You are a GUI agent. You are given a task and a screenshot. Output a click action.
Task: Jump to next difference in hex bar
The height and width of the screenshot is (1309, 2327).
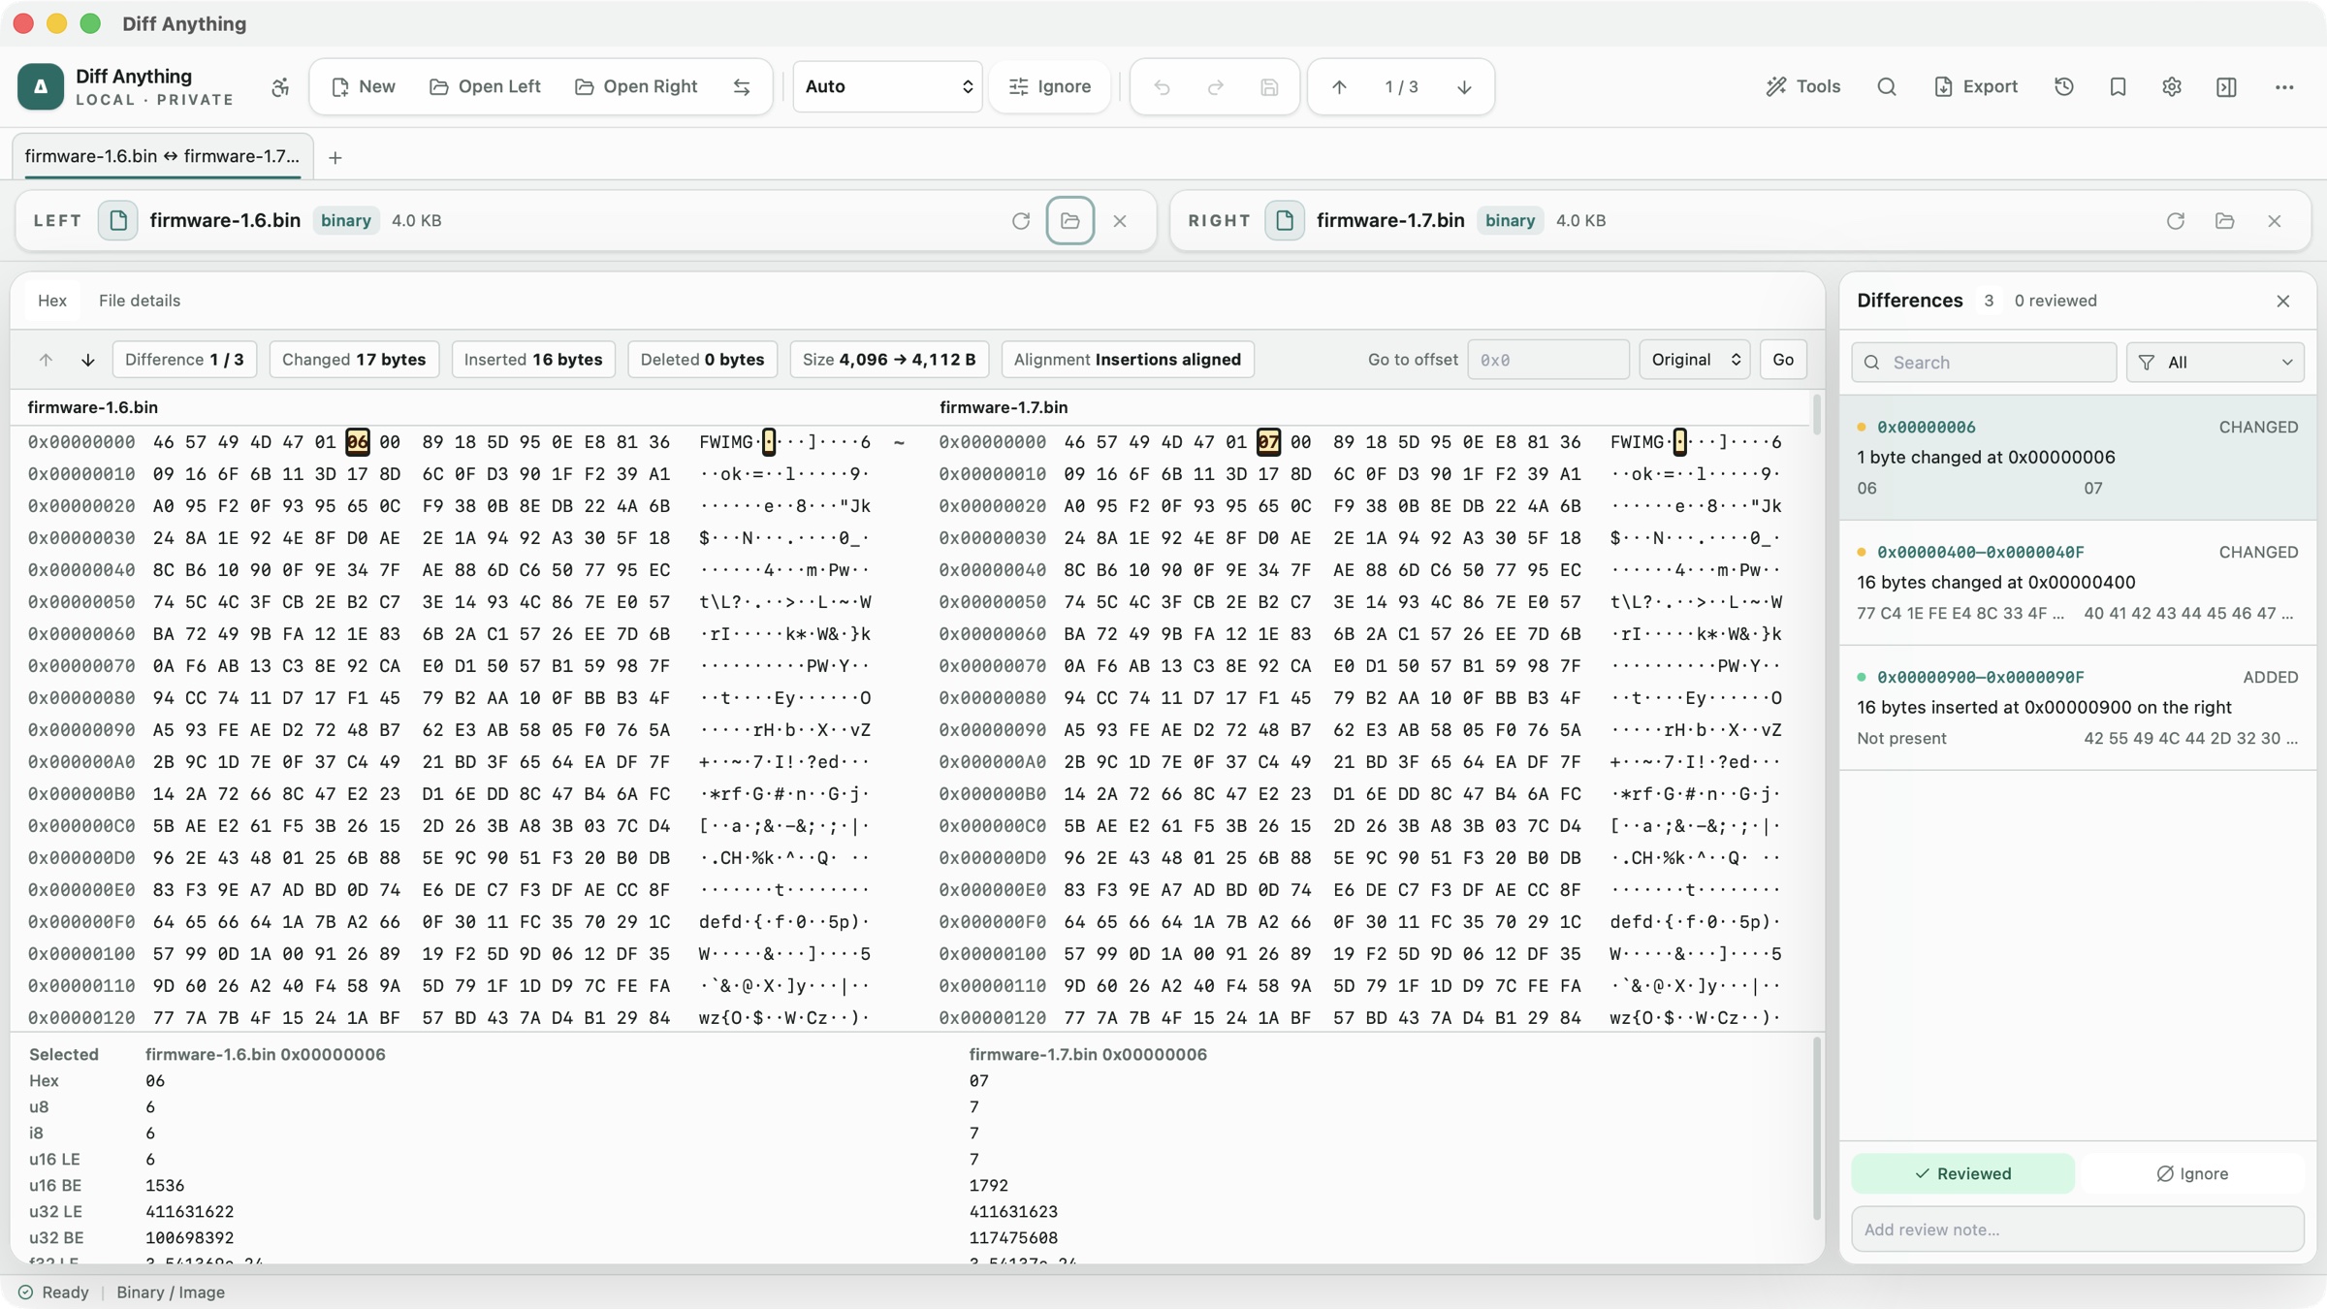88,360
